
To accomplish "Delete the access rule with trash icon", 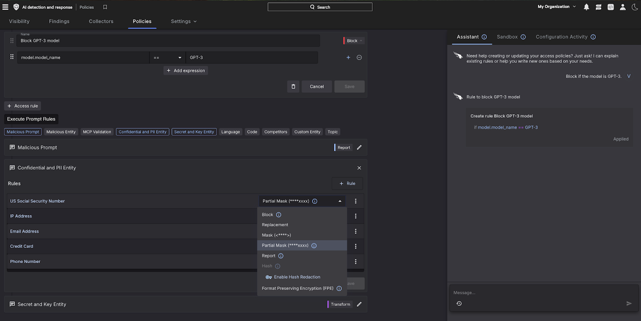I will point(293,87).
